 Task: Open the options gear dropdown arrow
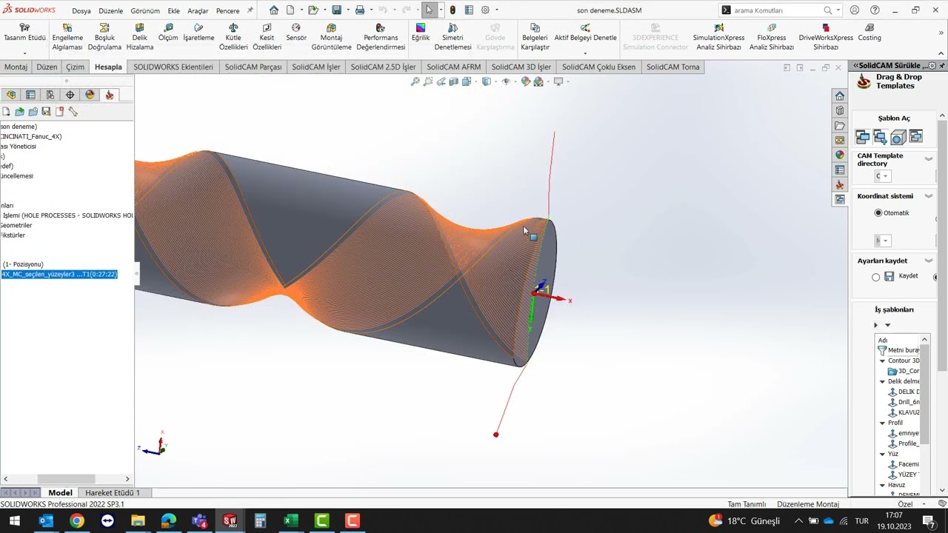496,10
